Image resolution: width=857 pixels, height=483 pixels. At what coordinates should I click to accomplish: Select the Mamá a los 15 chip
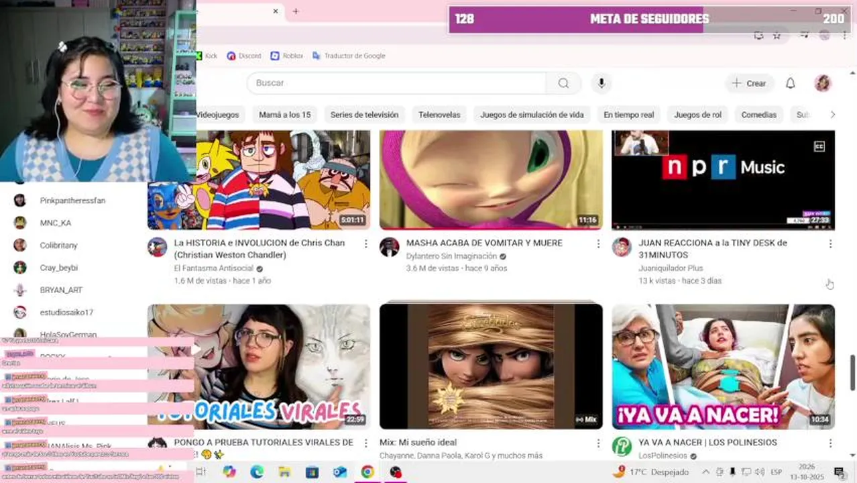tap(285, 115)
